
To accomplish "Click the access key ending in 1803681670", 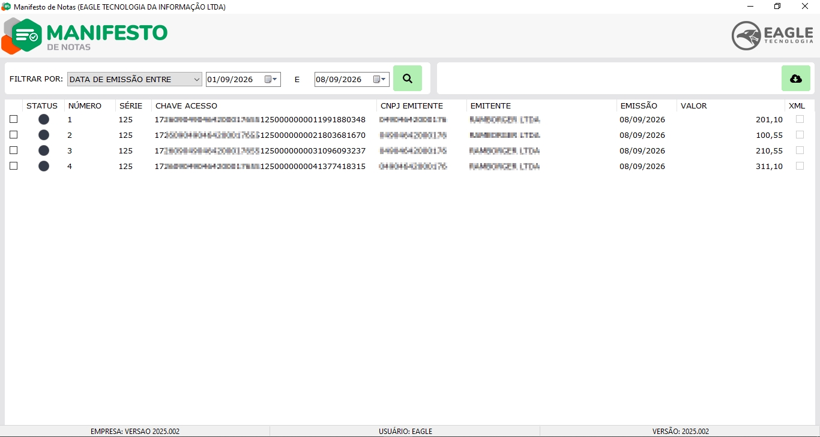I will [x=260, y=135].
